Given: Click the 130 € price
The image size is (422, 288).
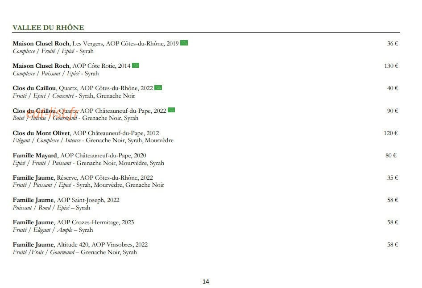Looking at the screenshot, I should tap(391, 66).
